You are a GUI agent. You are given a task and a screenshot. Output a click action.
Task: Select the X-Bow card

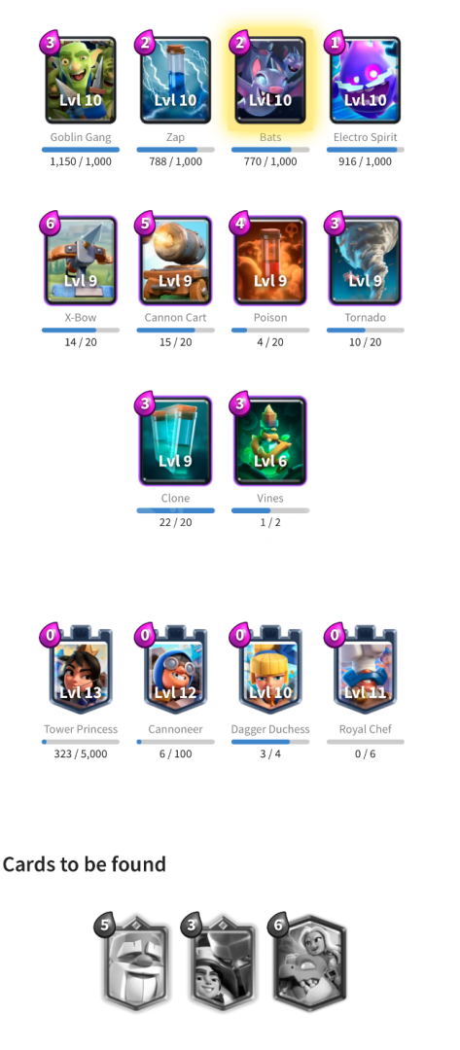pyautogui.click(x=81, y=261)
